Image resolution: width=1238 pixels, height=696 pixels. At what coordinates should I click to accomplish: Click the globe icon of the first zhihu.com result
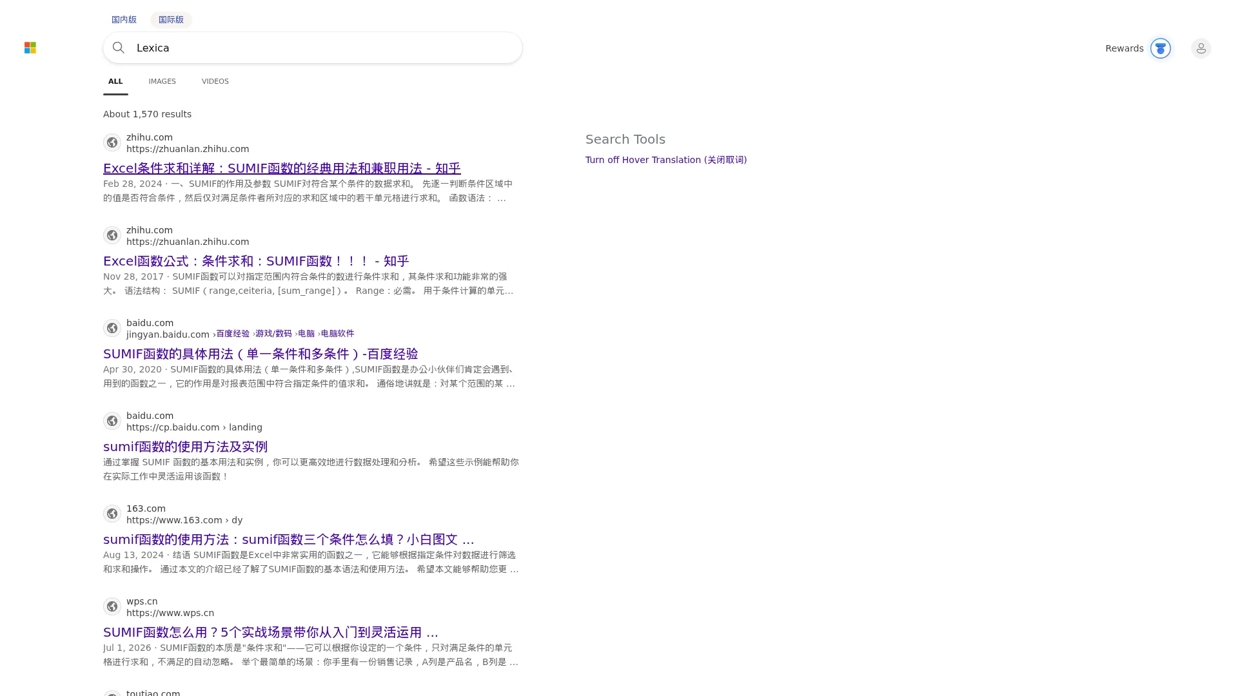112,142
